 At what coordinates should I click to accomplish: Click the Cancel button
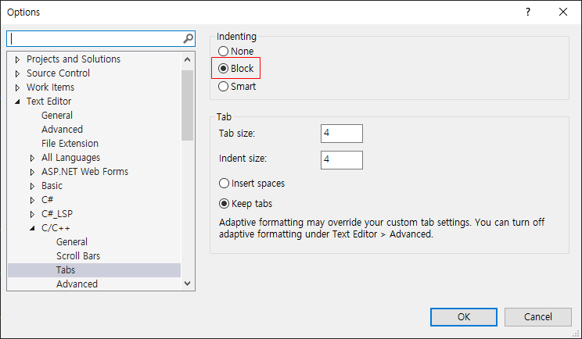tap(538, 317)
